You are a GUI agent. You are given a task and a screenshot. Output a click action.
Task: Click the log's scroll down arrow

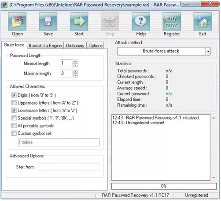tap(214, 178)
